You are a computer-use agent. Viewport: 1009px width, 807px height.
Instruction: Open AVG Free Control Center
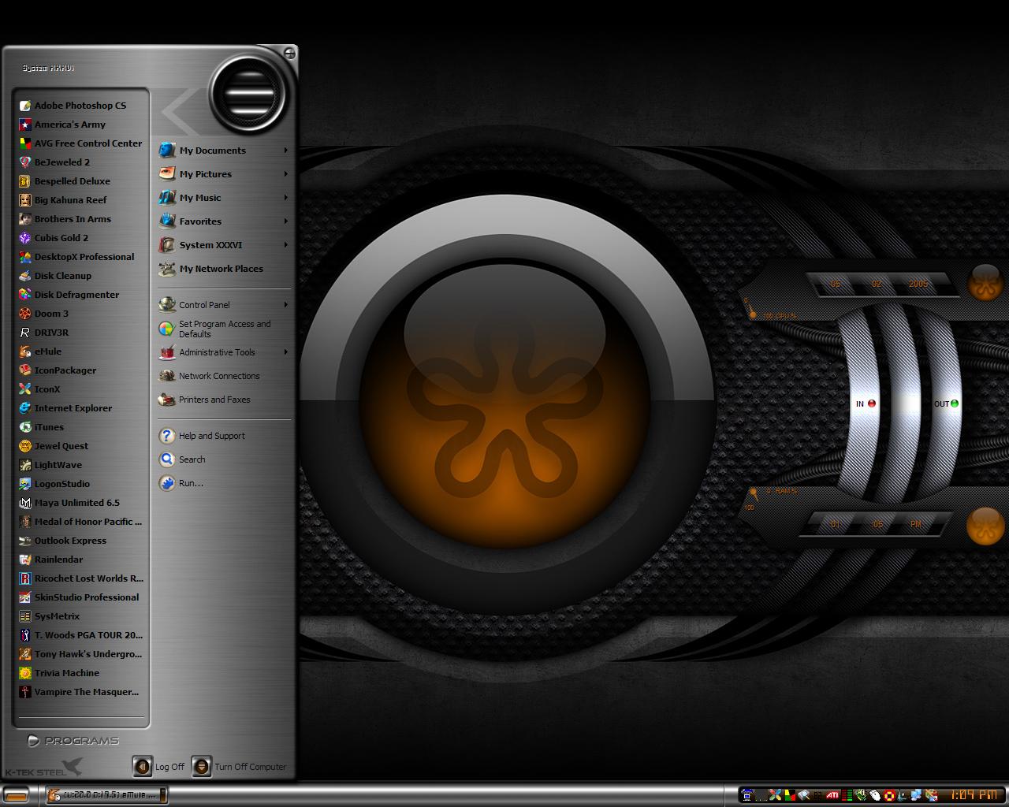(87, 143)
